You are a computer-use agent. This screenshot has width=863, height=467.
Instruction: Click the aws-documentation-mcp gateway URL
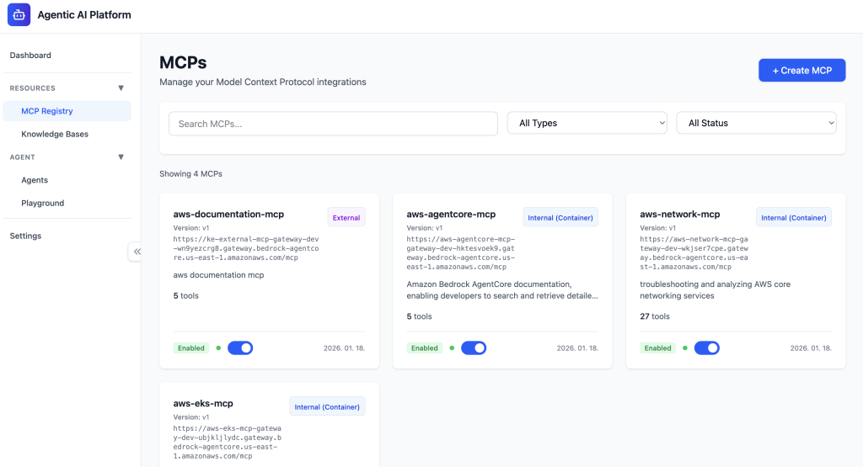pyautogui.click(x=246, y=248)
